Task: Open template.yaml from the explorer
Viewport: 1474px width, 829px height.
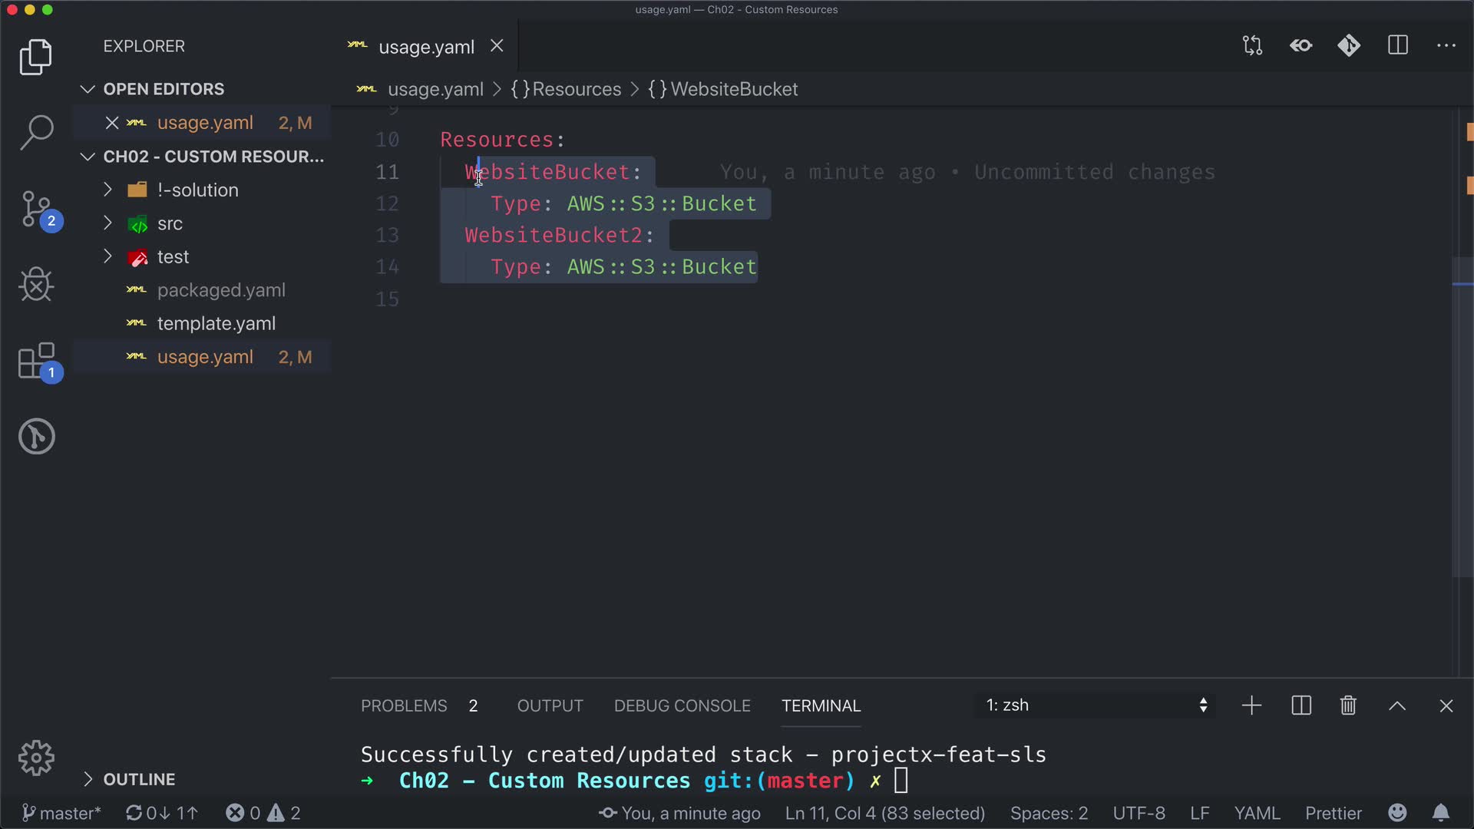Action: click(x=216, y=324)
